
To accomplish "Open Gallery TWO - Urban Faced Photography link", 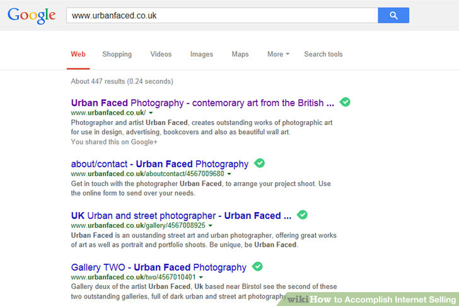I will click(159, 268).
